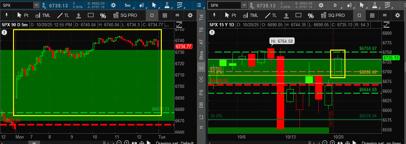Open chart style candle menu on left chart

141,6
